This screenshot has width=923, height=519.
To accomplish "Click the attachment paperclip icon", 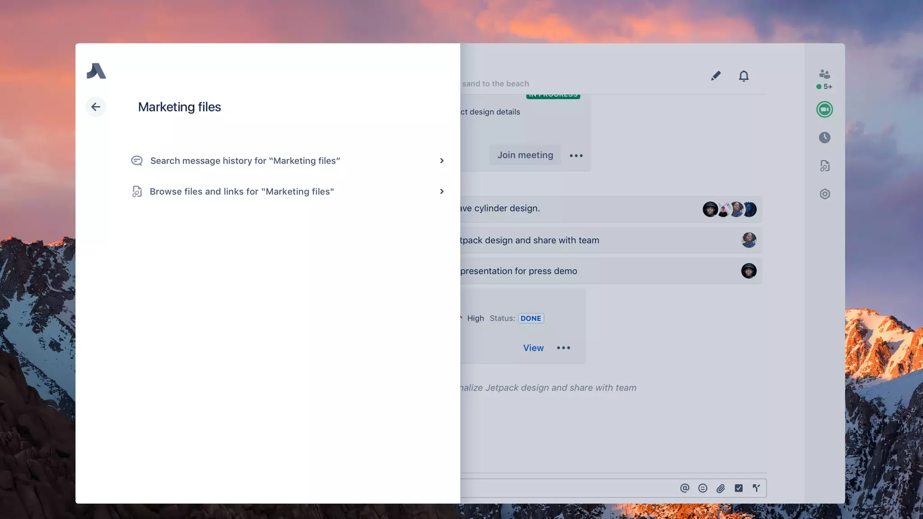I will point(721,488).
